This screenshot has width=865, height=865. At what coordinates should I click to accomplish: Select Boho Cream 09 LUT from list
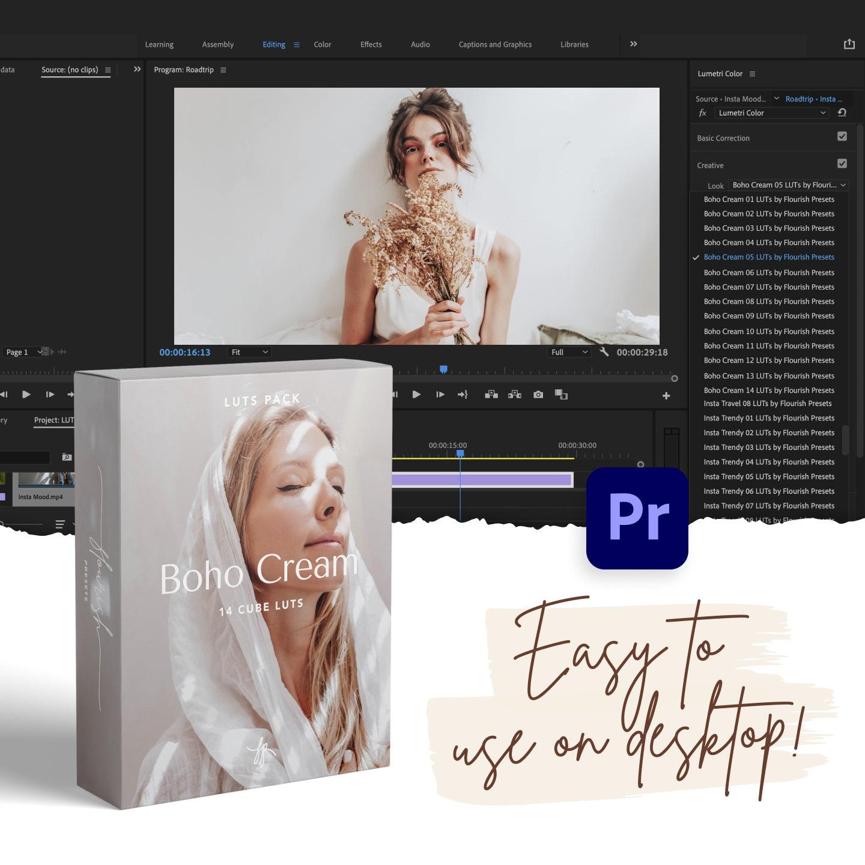pos(769,316)
